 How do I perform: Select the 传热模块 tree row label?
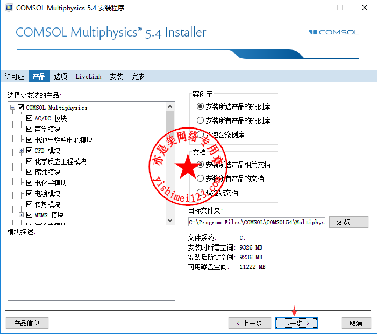tap(47, 204)
